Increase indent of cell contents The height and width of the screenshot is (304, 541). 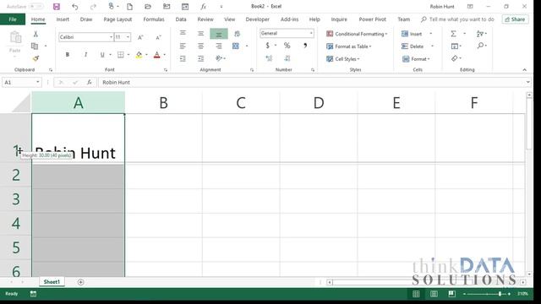click(x=201, y=58)
